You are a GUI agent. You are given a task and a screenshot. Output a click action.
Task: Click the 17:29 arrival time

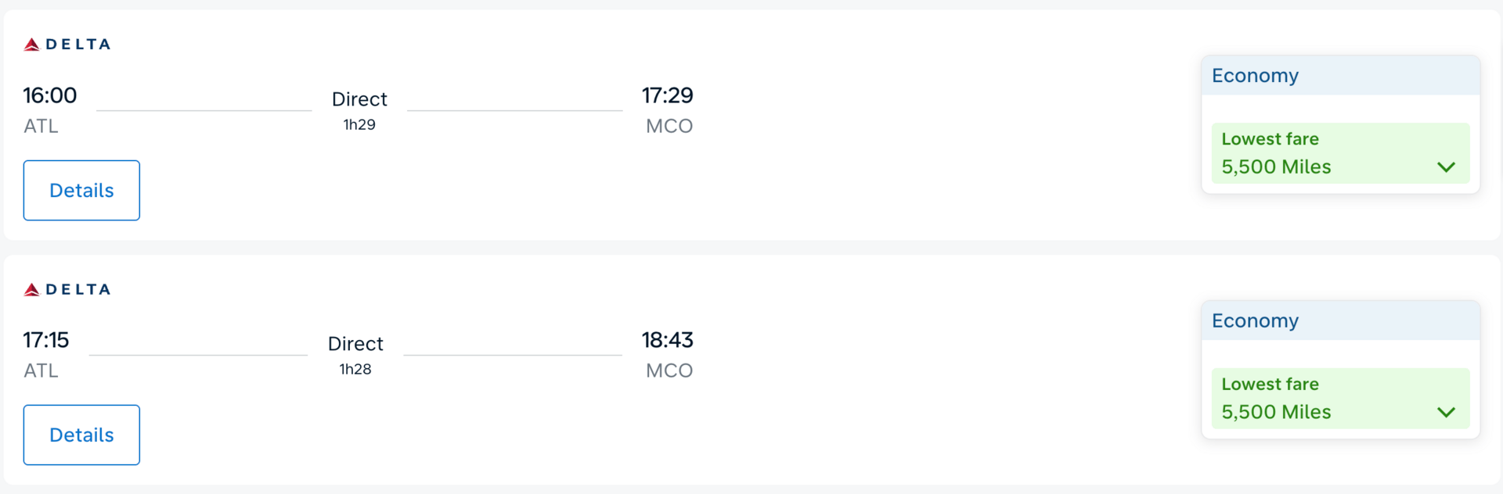point(667,95)
